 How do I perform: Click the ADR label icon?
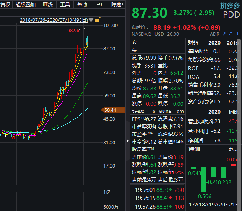tap(216, 34)
